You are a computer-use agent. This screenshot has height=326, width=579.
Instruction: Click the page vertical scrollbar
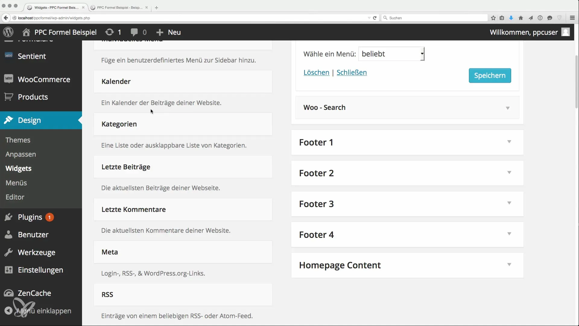[577, 81]
